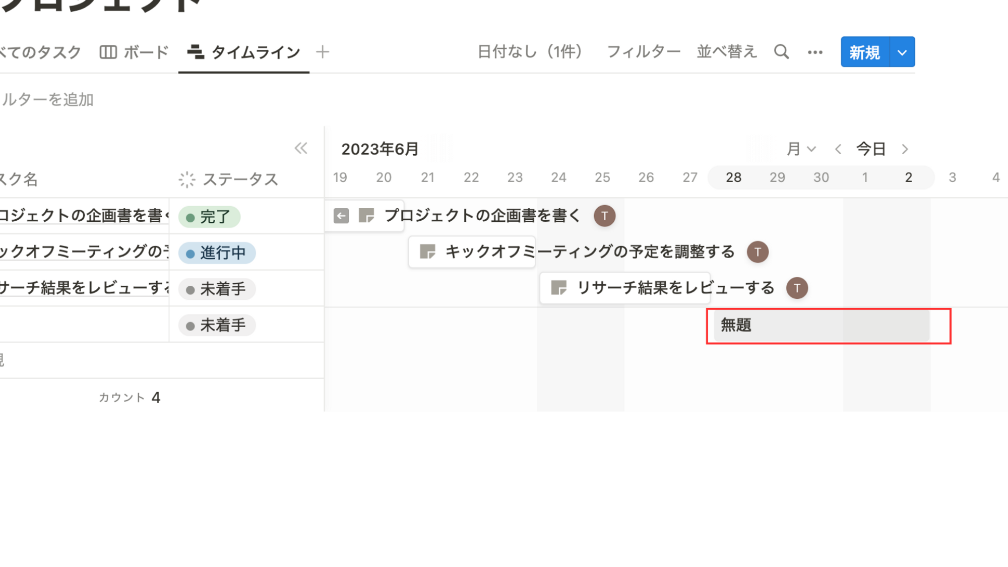The height and width of the screenshot is (567, 1008).
Task: Click the ステータス column header icon
Action: tap(187, 179)
